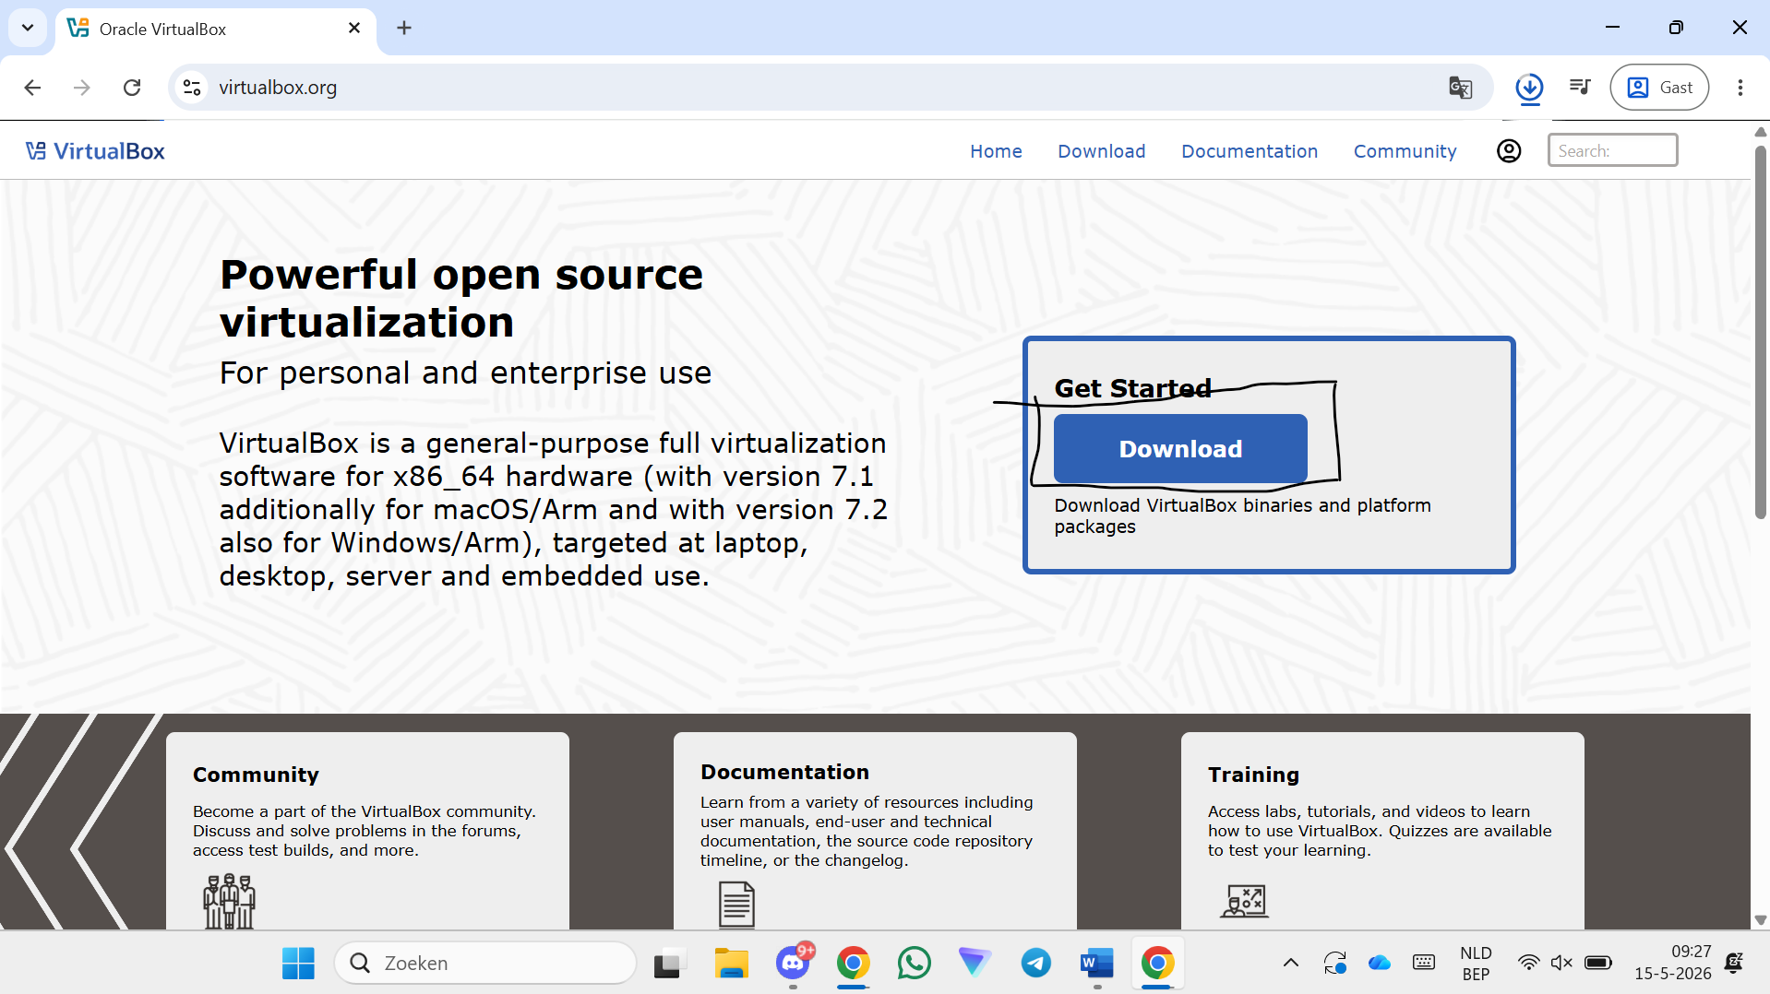1770x994 pixels.
Task: Click the 'Powerful open source virtualization' headline
Action: [x=461, y=299]
